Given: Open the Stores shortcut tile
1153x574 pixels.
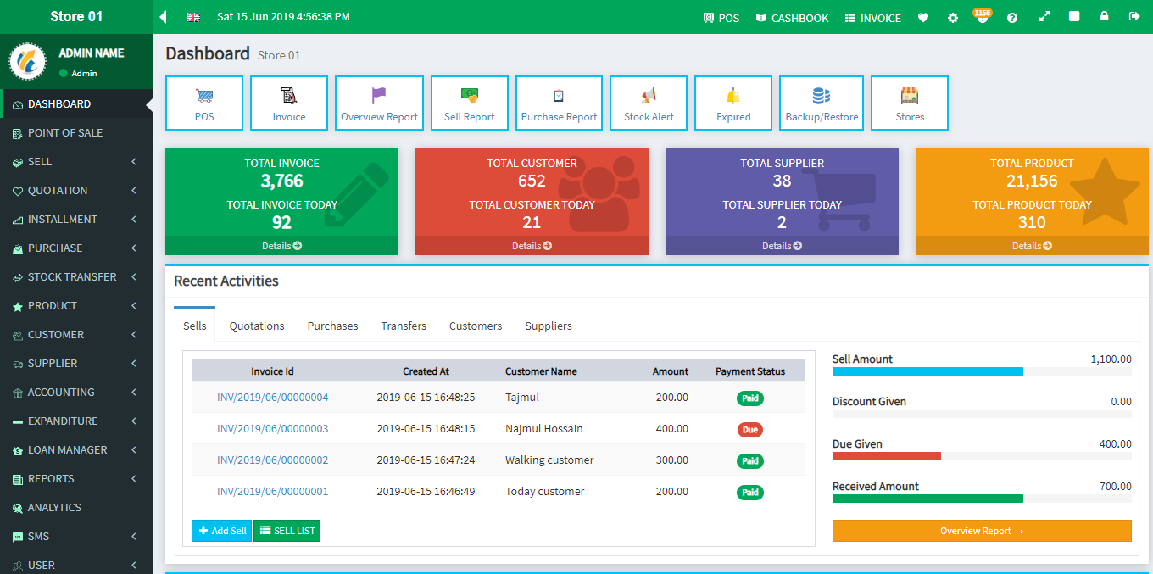Looking at the screenshot, I should [x=910, y=103].
